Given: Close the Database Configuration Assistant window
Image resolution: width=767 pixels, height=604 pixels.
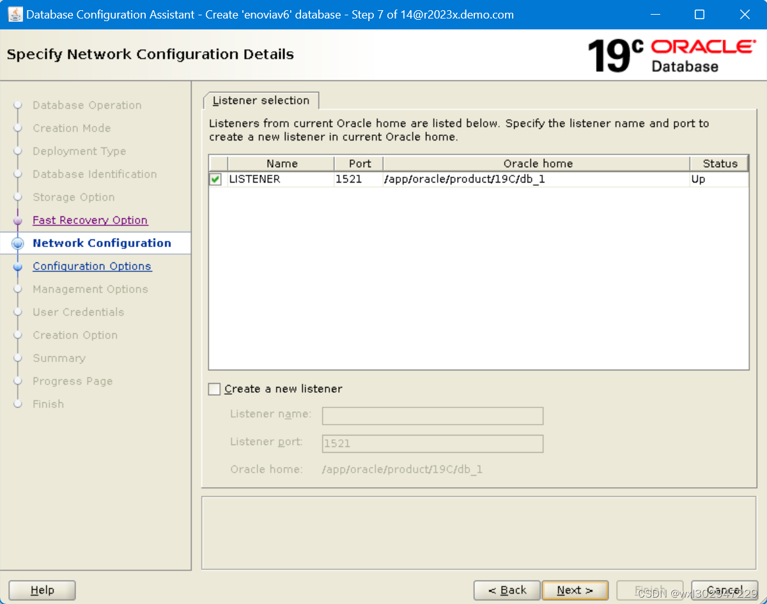Looking at the screenshot, I should [745, 14].
